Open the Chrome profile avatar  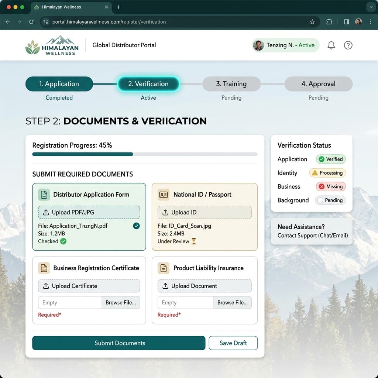pos(358,22)
